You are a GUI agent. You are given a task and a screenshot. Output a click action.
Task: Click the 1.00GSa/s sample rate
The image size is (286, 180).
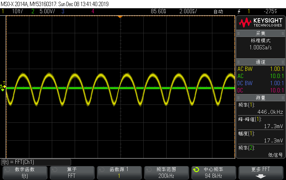point(261,48)
